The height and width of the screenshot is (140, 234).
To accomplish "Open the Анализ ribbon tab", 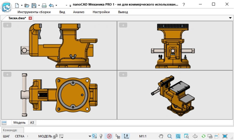I will (79, 12).
